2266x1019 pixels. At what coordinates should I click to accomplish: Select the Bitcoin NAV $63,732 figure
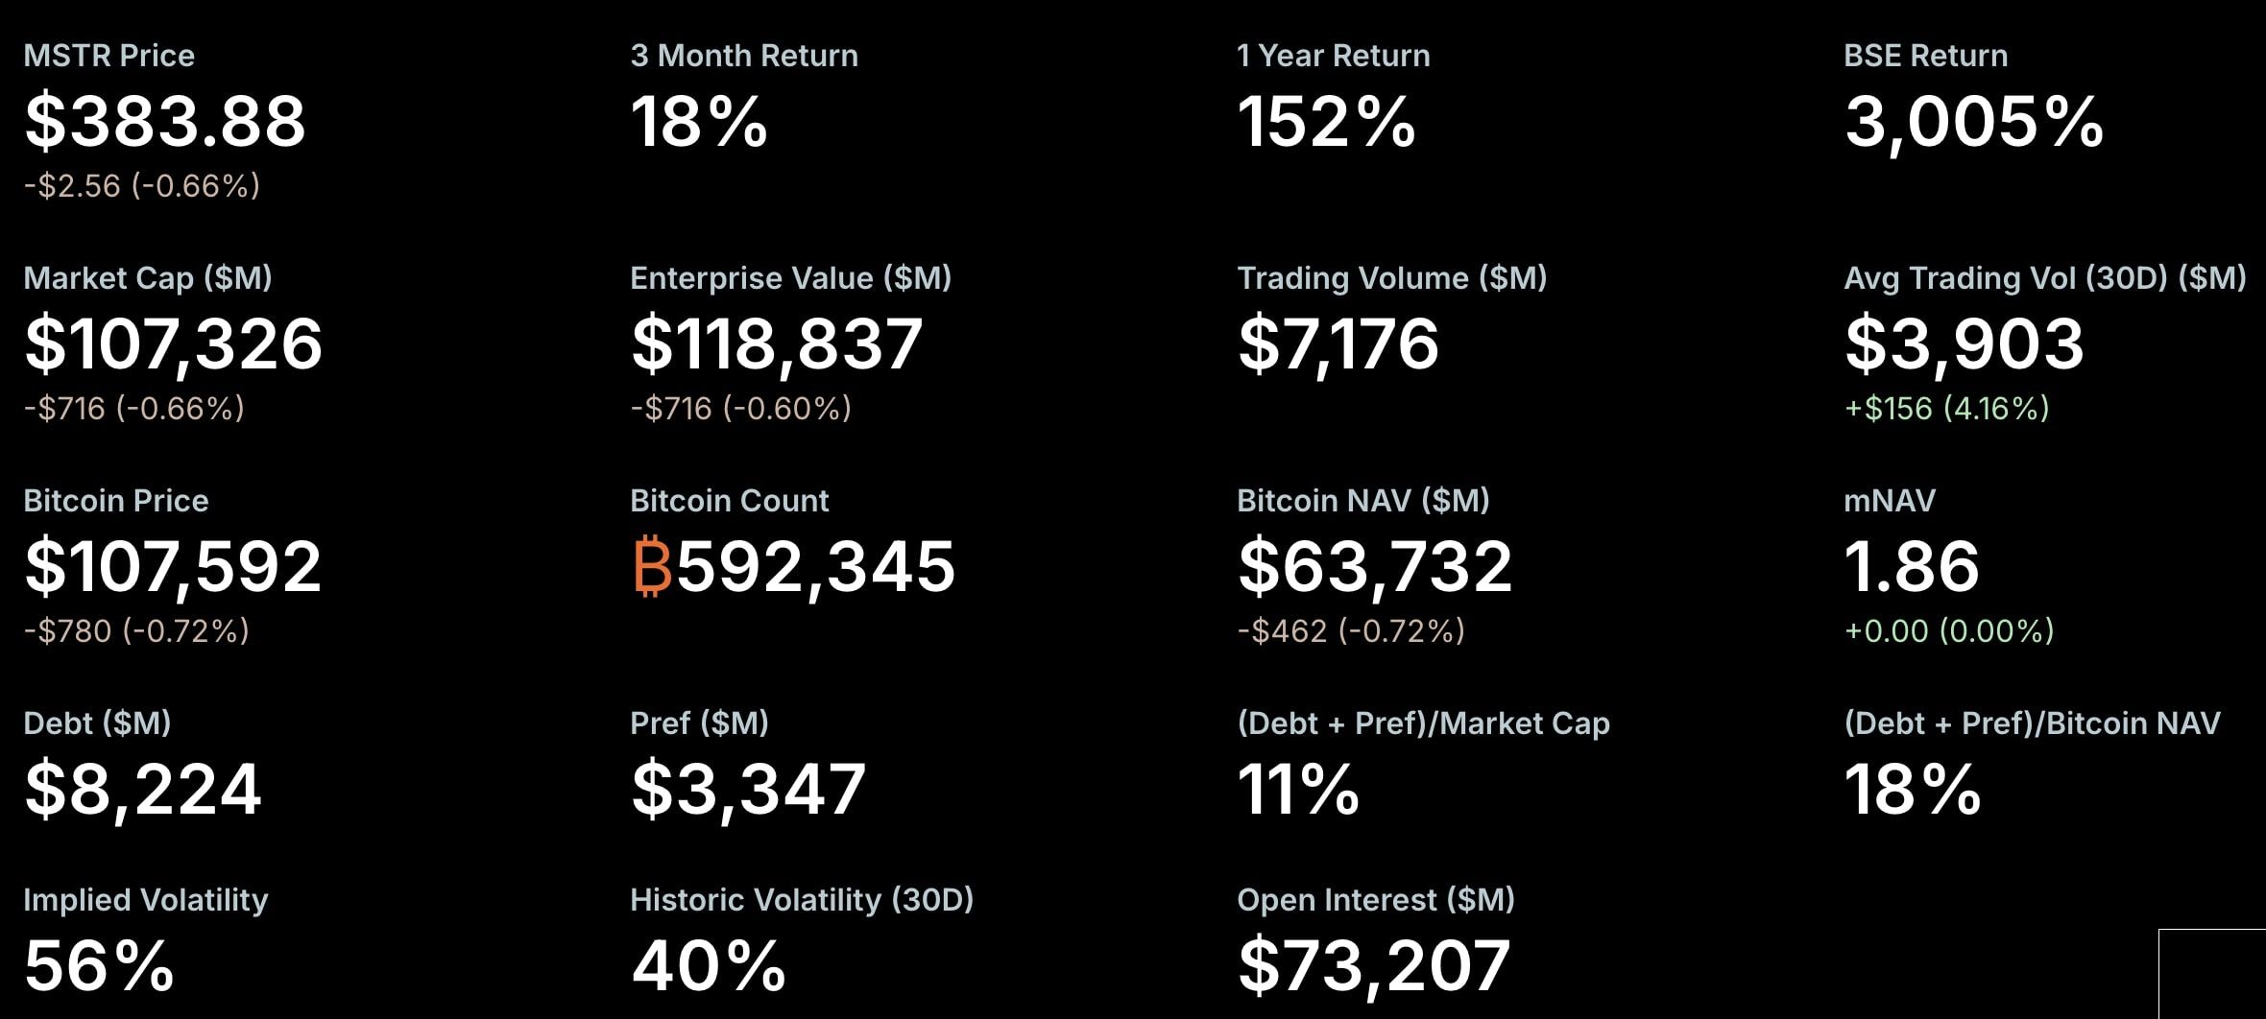1375,568
